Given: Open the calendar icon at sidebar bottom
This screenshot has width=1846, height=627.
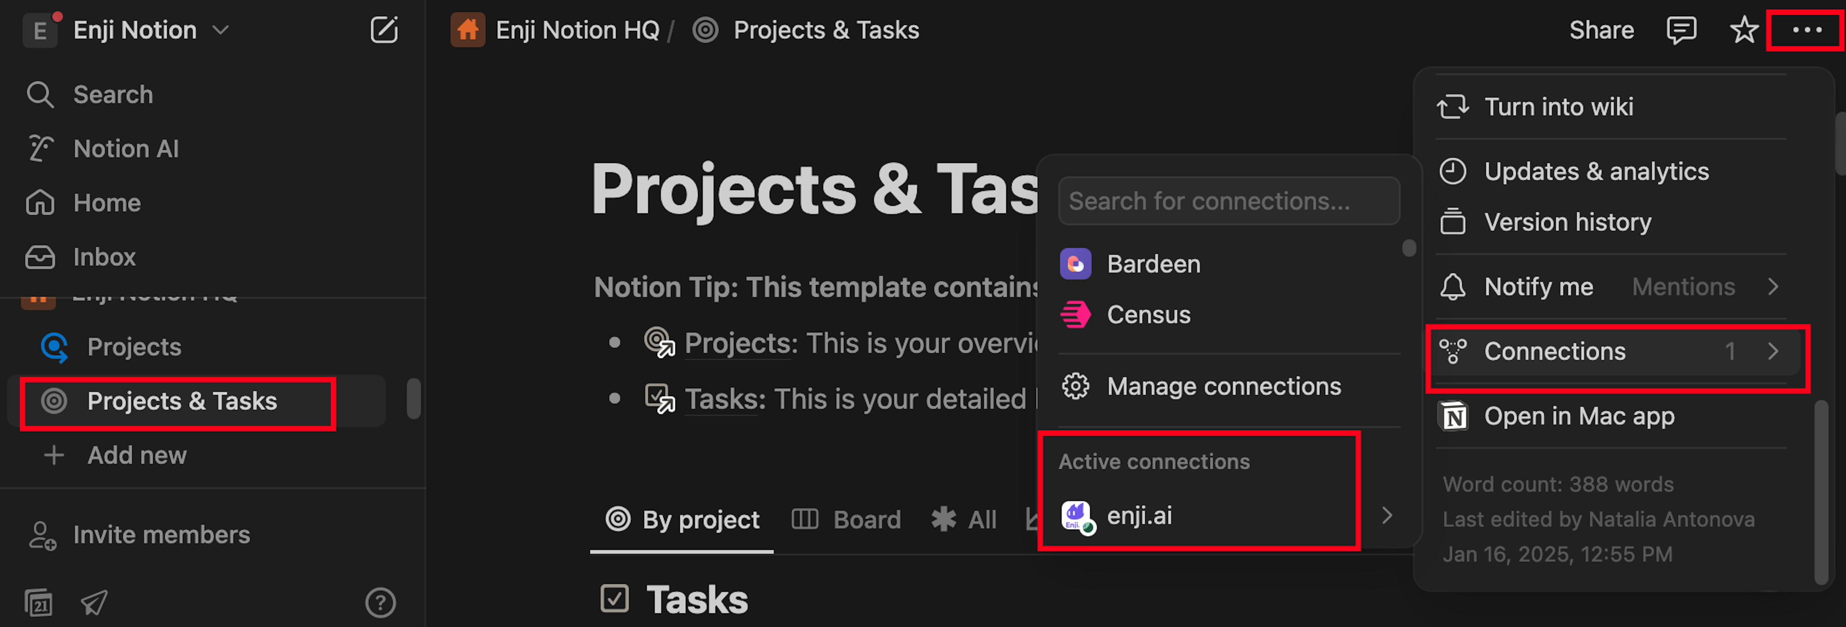Looking at the screenshot, I should click(x=39, y=603).
